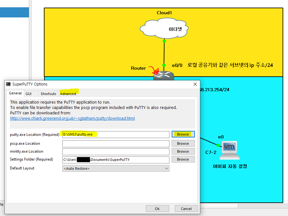Select the Cloud1 cloud node in topology
This screenshot has width=288, height=216.
[x=164, y=28]
